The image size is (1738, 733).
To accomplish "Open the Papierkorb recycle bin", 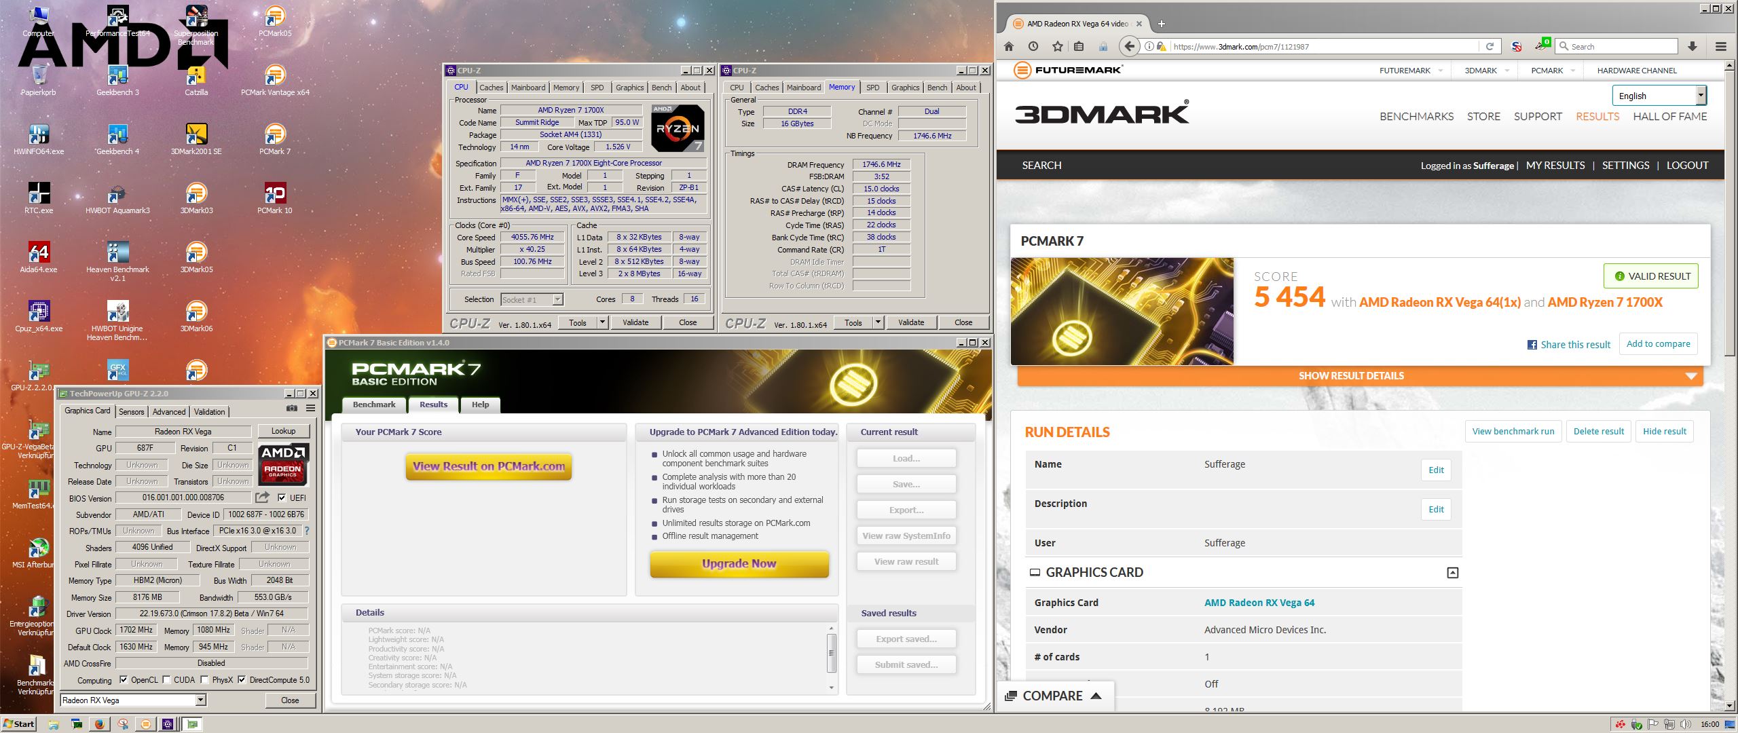I will 39,79.
